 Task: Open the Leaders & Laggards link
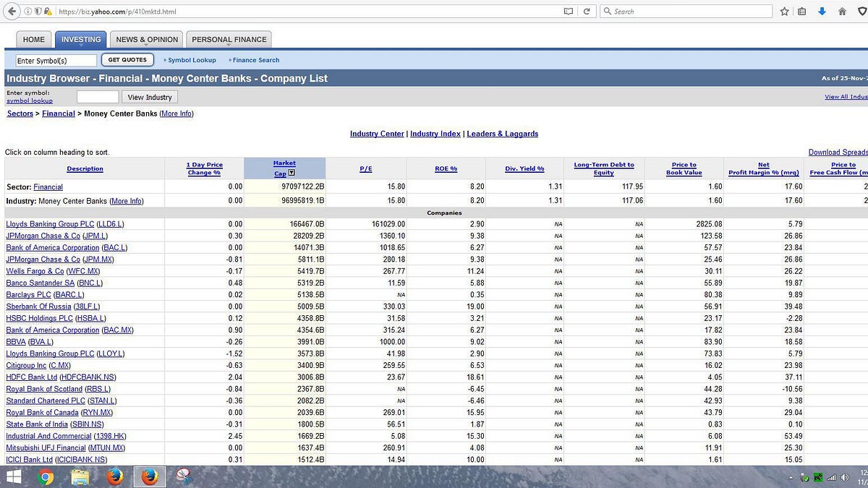503,134
